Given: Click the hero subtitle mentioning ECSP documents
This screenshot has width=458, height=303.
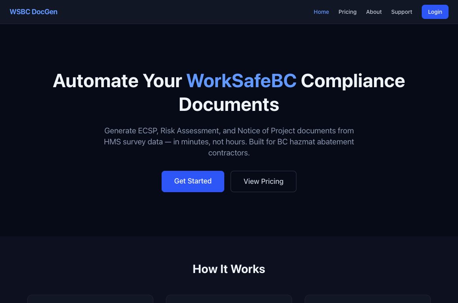Looking at the screenshot, I should point(229,142).
